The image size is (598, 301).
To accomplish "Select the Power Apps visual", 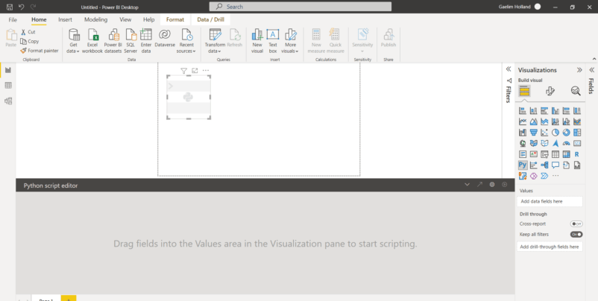I will coord(534,176).
